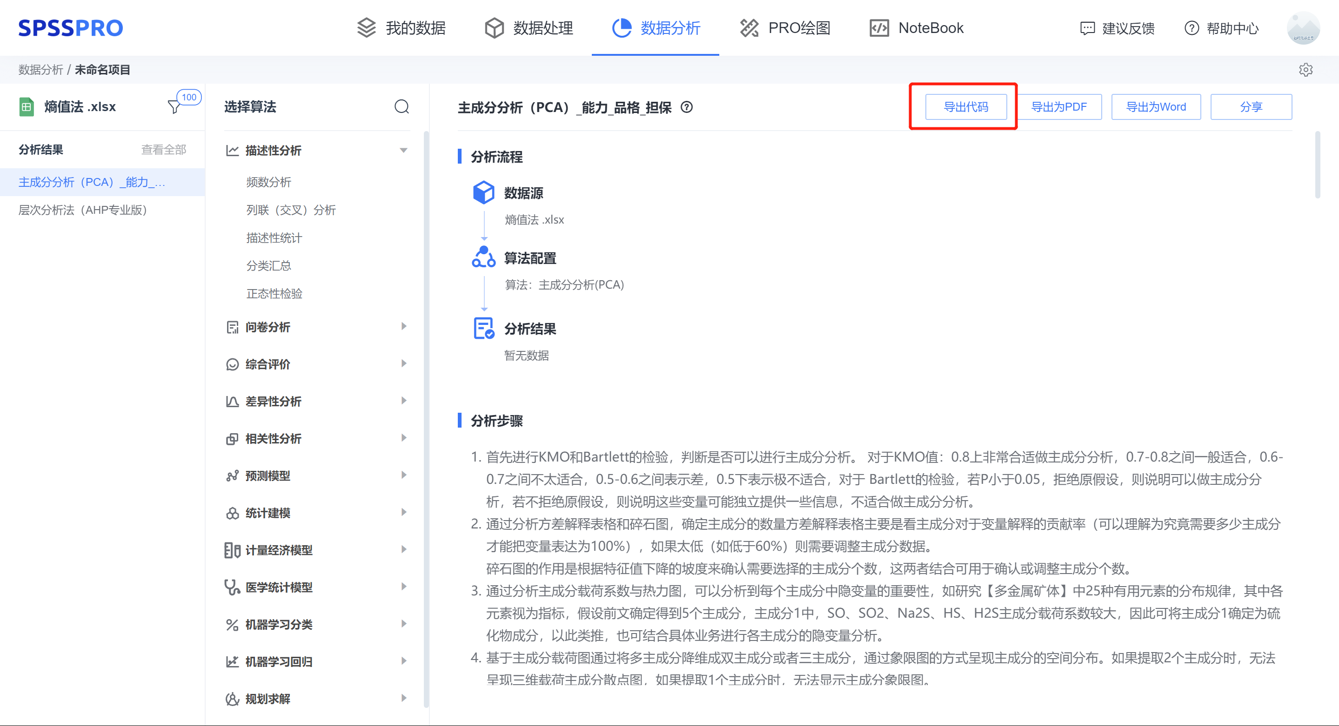The width and height of the screenshot is (1339, 726).
Task: Click the 帮助中心 help icon
Action: tap(1192, 28)
